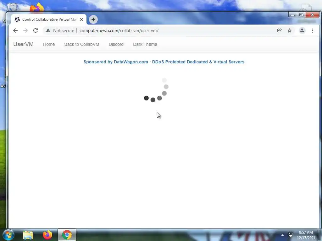
Task: Click the network tray icon
Action: click(x=290, y=235)
